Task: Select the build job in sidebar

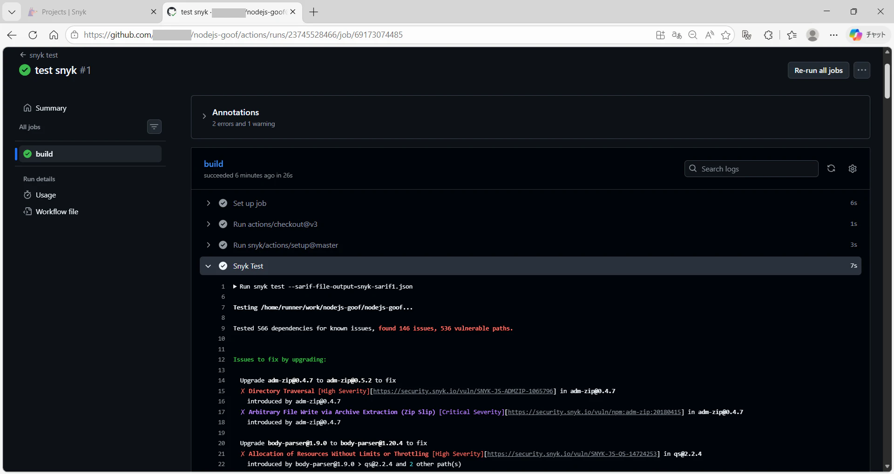Action: pyautogui.click(x=90, y=154)
